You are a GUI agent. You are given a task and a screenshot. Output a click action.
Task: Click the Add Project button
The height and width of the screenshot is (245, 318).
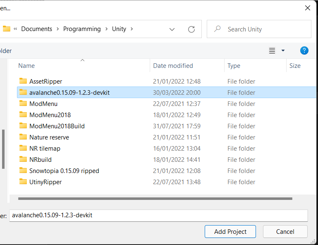click(x=230, y=232)
